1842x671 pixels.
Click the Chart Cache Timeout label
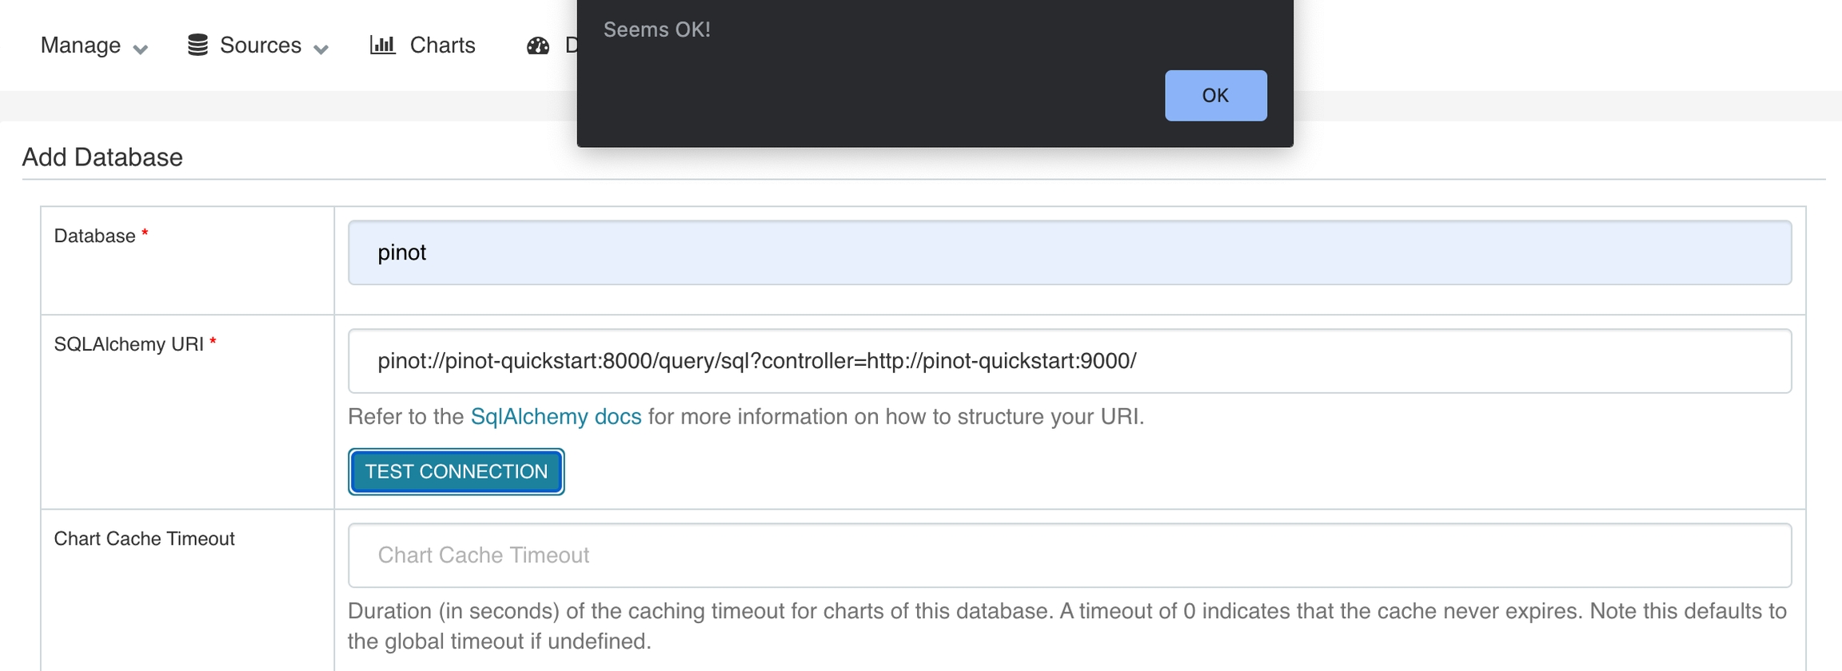click(x=144, y=539)
